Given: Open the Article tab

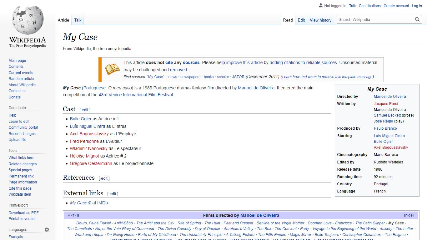Looking at the screenshot, I should 63,20.
